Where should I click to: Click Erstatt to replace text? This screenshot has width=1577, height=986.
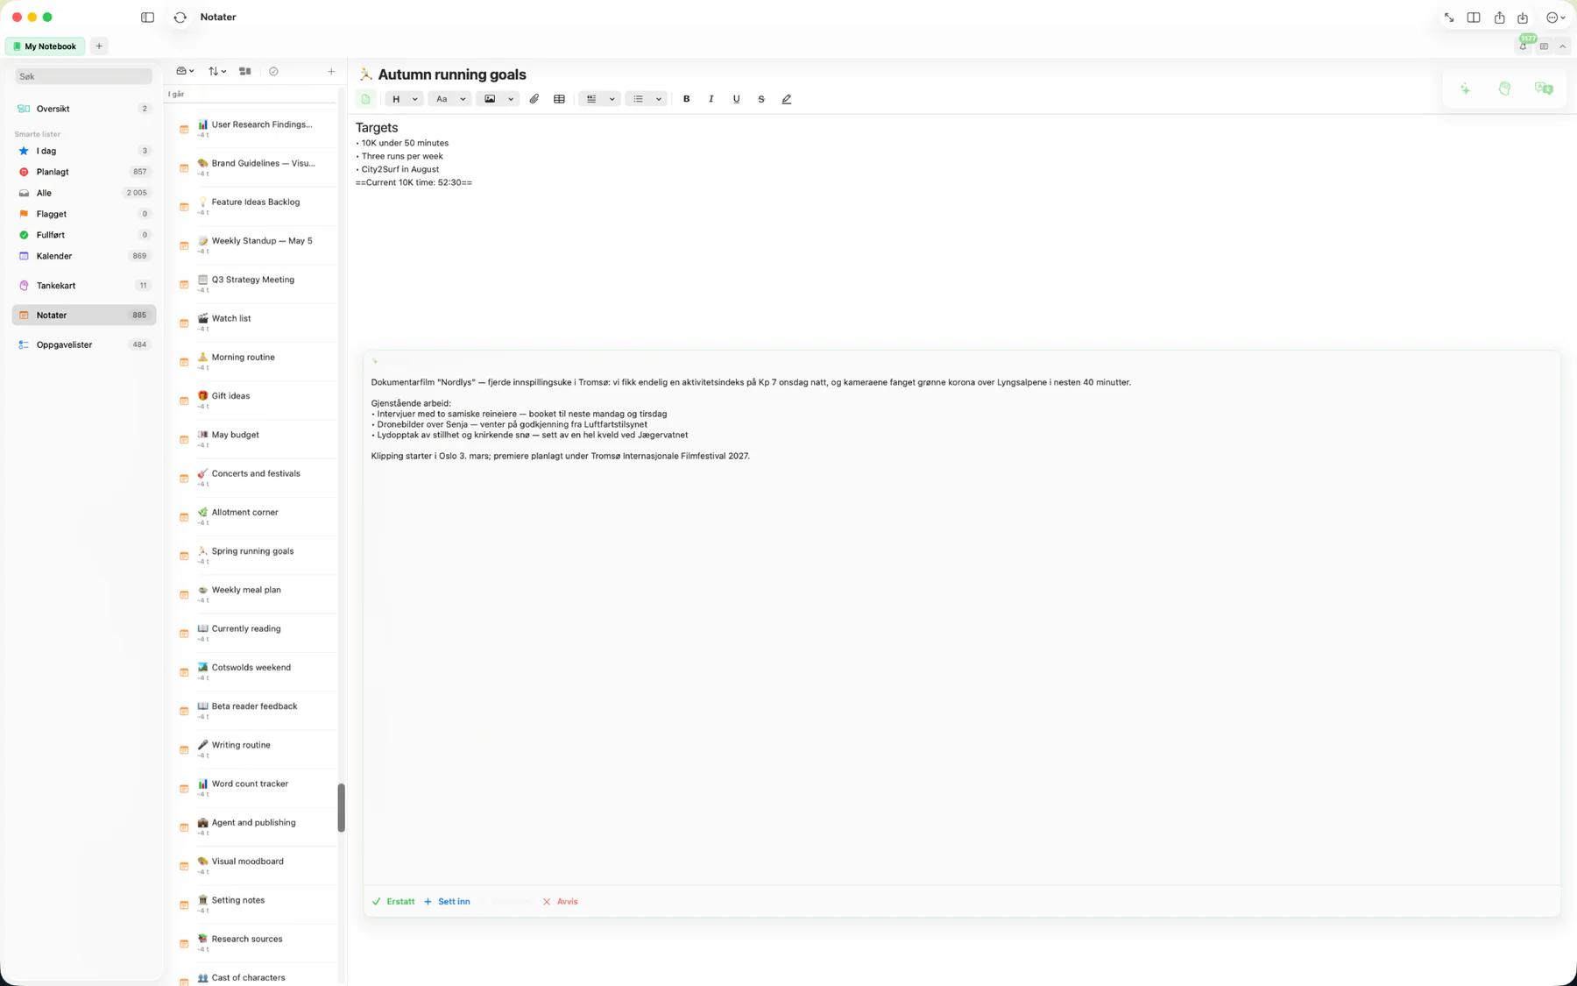(x=393, y=901)
